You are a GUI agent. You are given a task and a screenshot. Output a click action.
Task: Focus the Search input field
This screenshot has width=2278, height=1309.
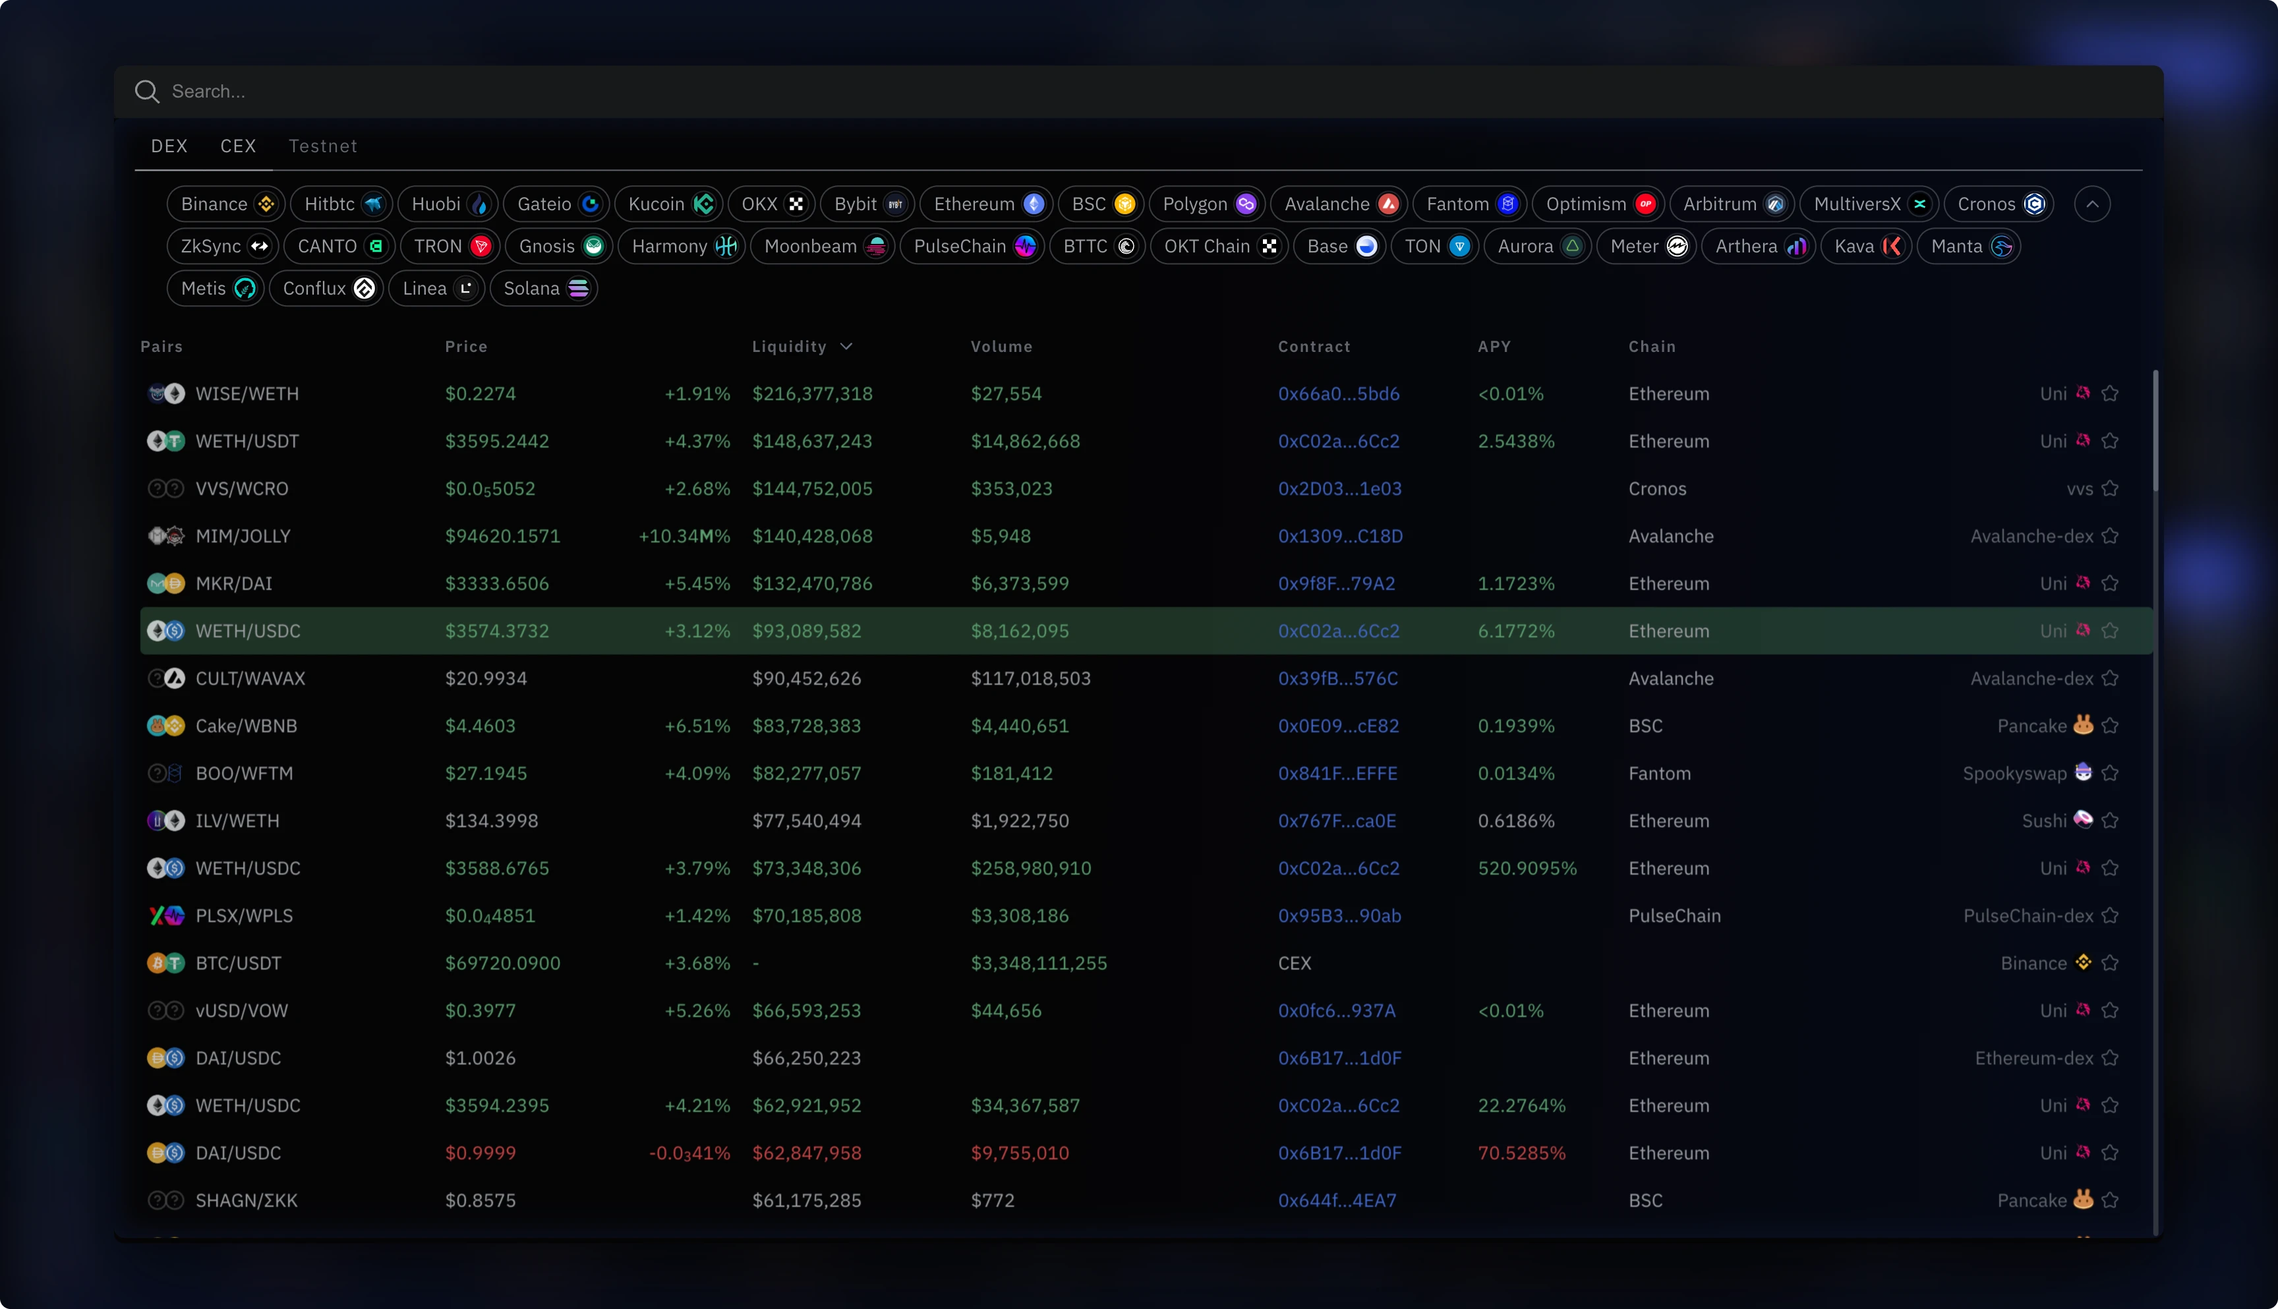1138,92
